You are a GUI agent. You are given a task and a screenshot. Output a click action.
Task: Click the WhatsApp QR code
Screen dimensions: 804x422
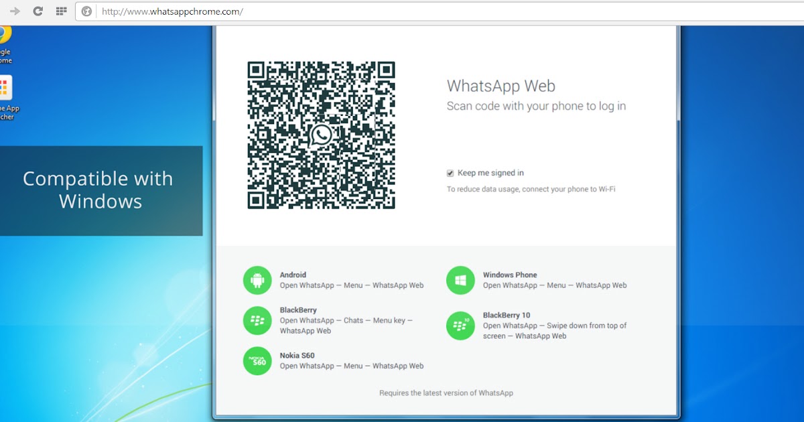[321, 135]
